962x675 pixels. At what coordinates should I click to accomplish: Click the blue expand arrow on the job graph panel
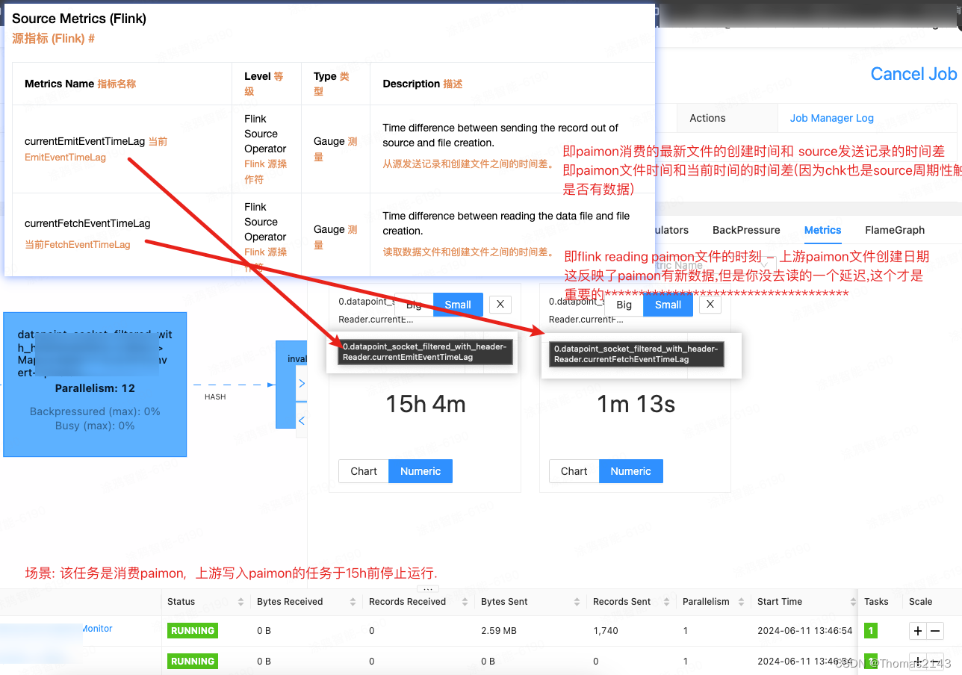click(301, 383)
